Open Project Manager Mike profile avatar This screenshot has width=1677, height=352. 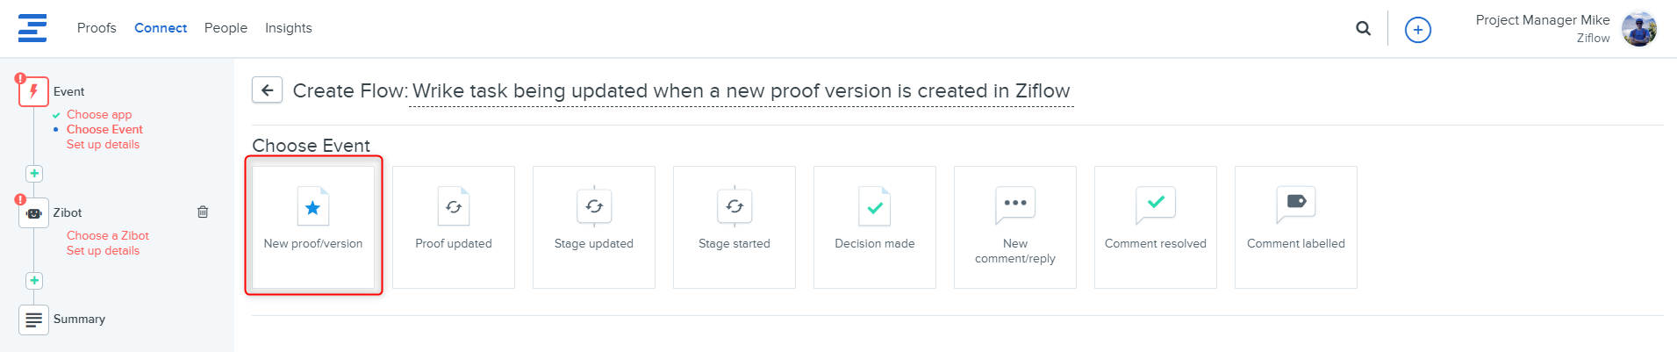point(1638,29)
